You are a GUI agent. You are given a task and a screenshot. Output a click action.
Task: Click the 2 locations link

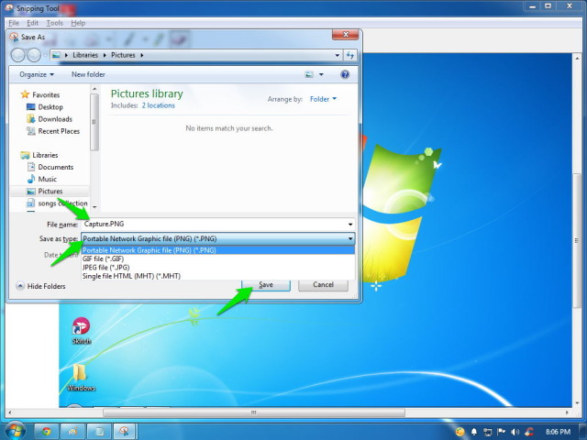tap(158, 105)
